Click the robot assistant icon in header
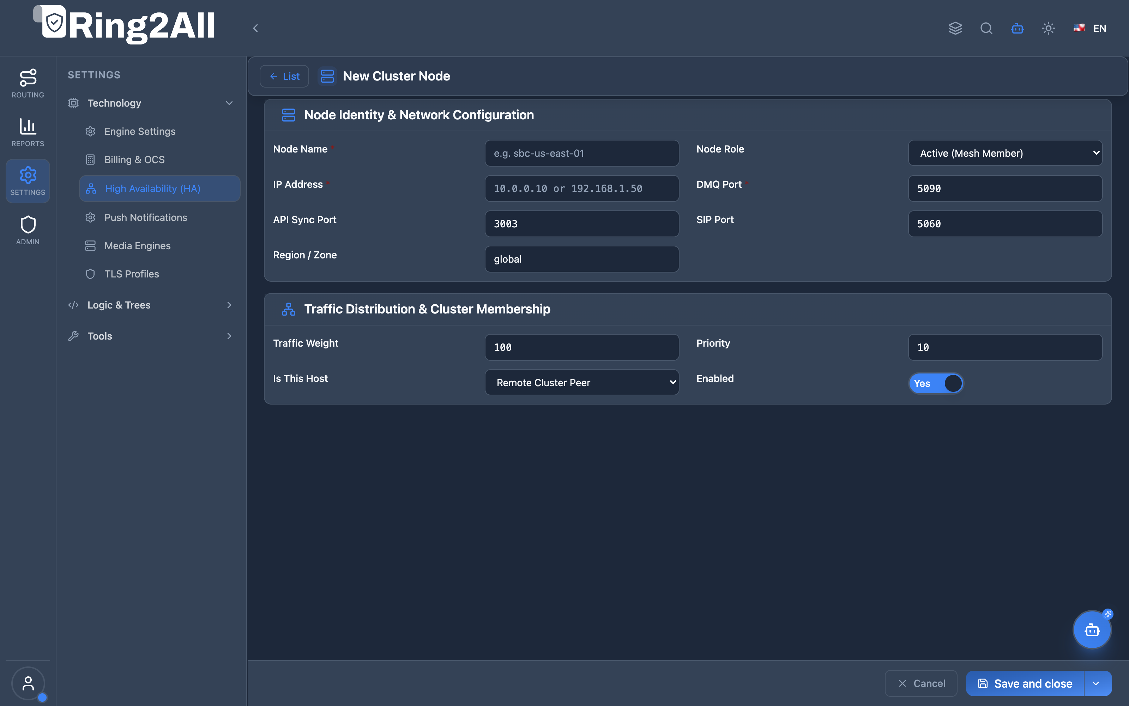 tap(1018, 29)
